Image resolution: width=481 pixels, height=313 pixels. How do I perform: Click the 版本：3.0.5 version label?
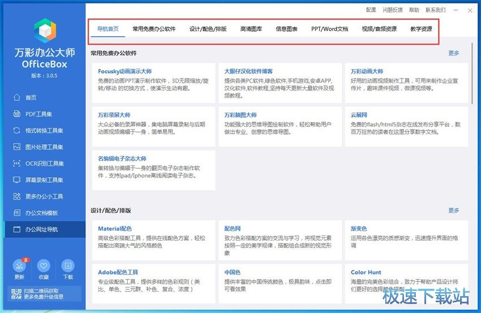(44, 75)
